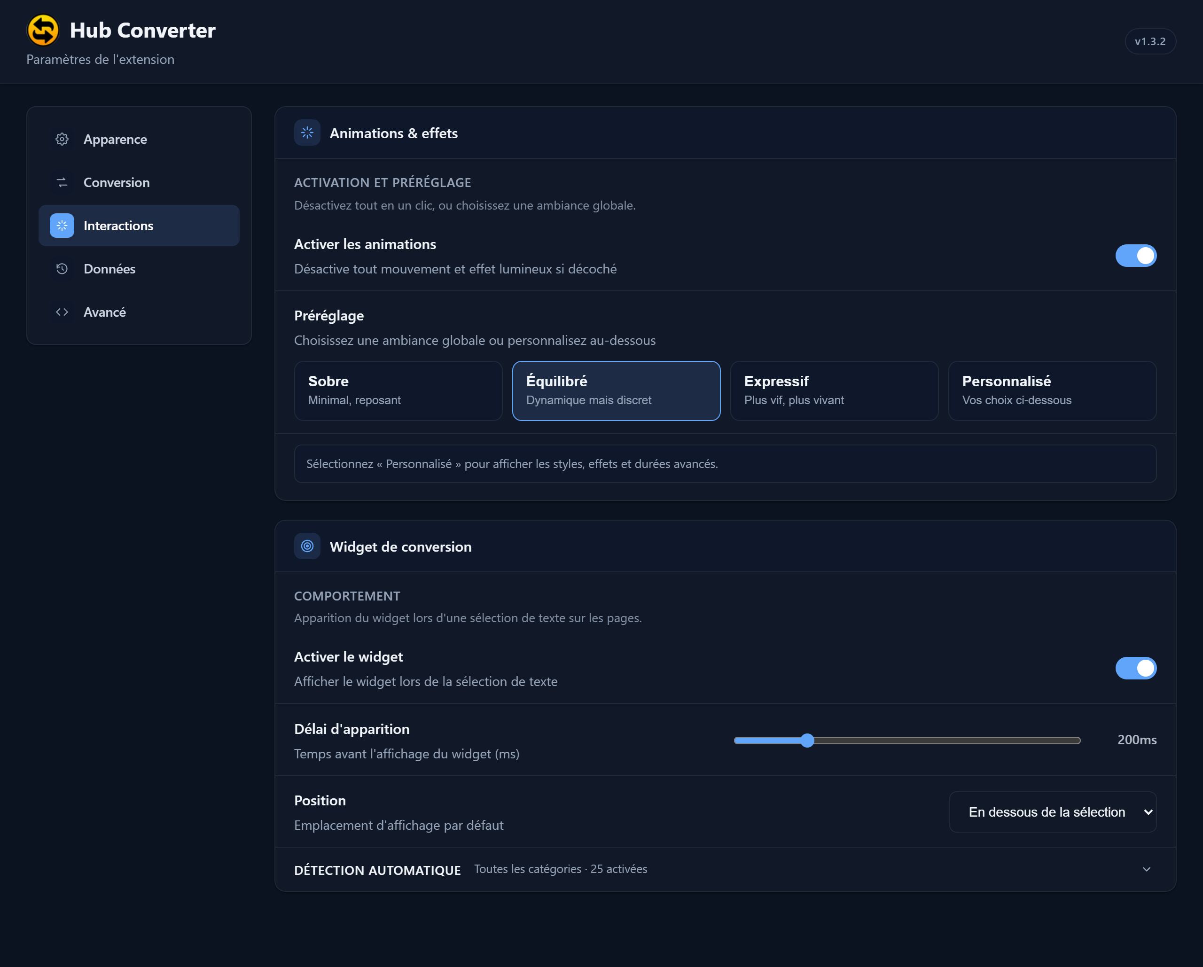Click the Apparence gear icon

(62, 139)
